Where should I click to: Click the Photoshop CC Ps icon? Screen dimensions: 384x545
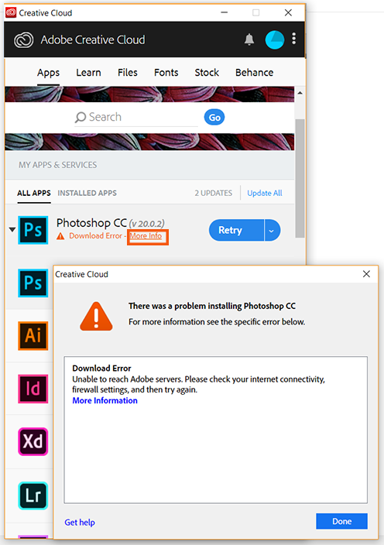pos(33,230)
